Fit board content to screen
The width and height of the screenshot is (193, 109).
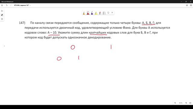tap(190, 103)
